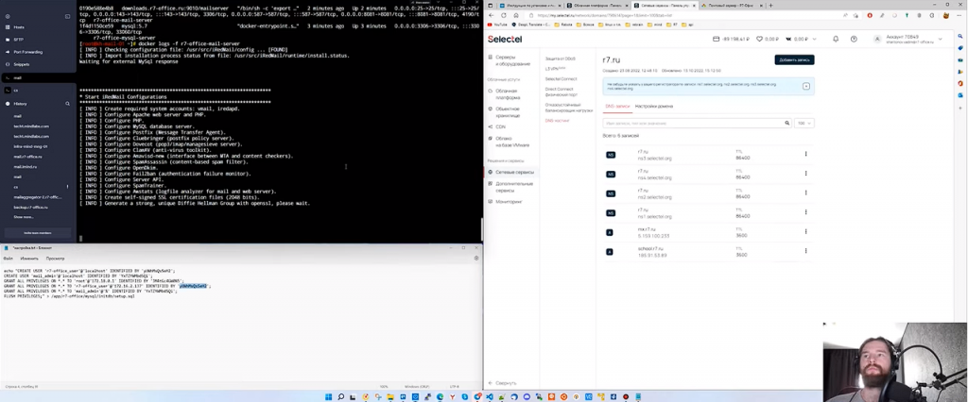The height and width of the screenshot is (402, 968).
Task: Open the menu for ns2.selectel.org record
Action: pyautogui.click(x=805, y=193)
